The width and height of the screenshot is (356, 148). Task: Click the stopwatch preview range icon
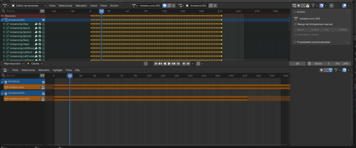(x=309, y=64)
